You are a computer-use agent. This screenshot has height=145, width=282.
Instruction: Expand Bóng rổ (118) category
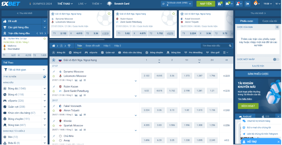(44, 95)
